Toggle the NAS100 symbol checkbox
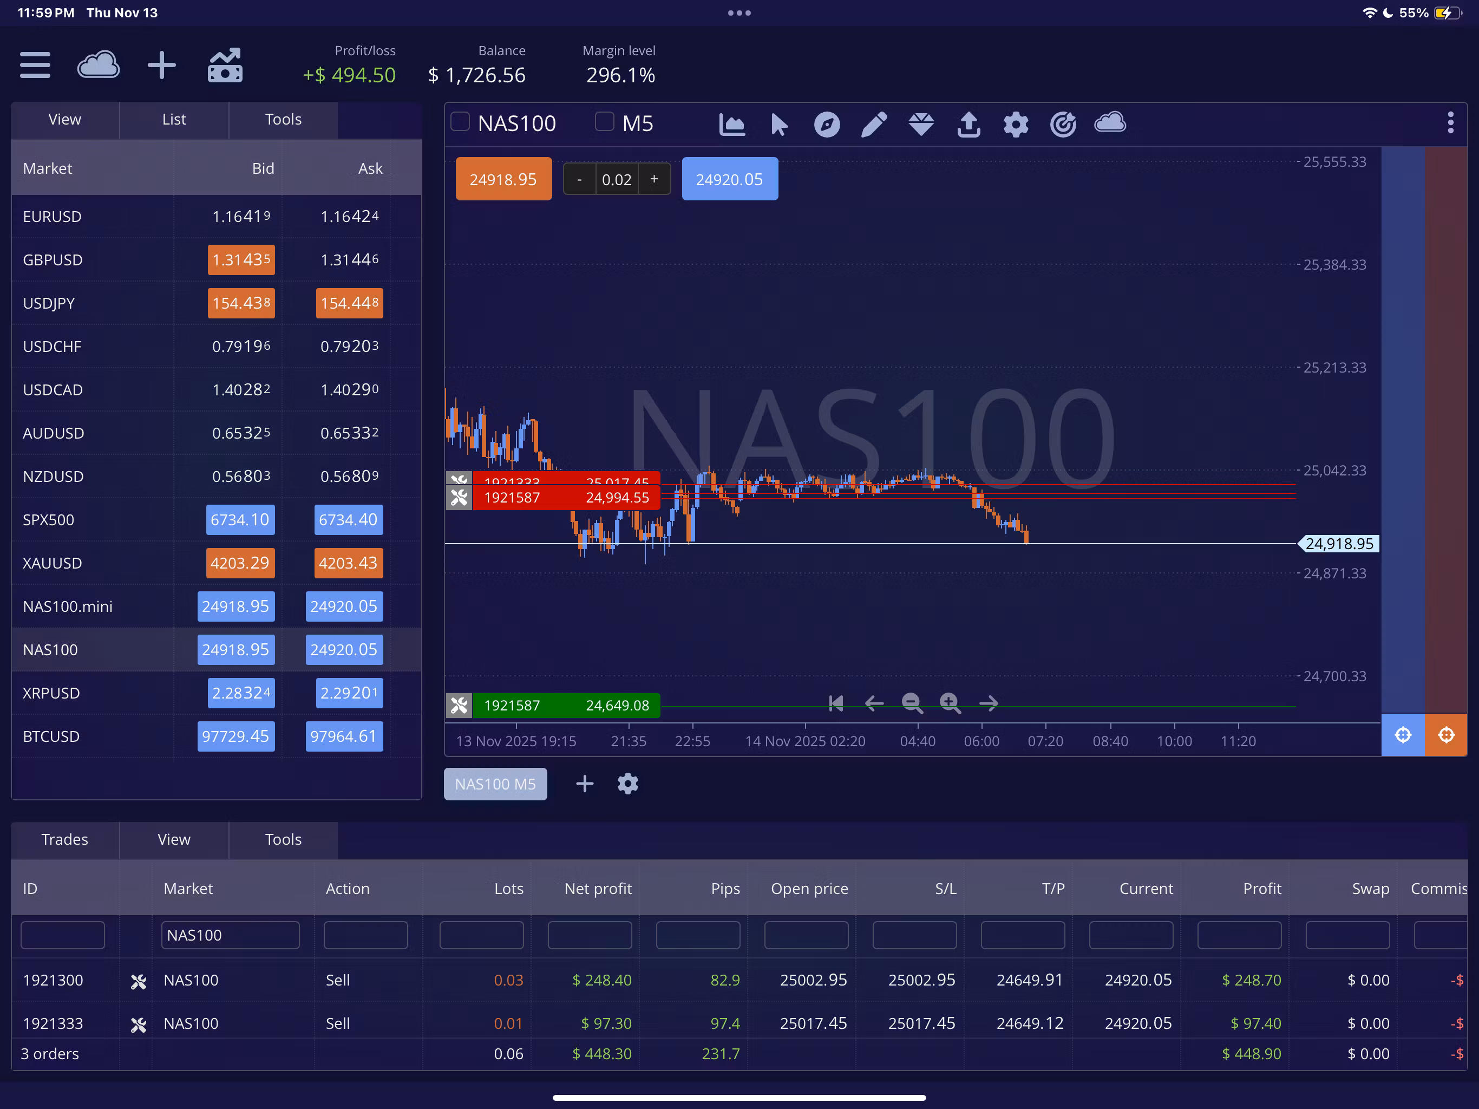The width and height of the screenshot is (1479, 1109). tap(460, 122)
